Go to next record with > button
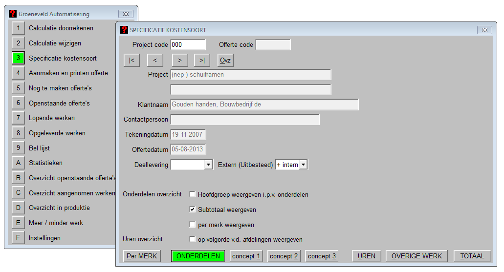This screenshot has height=272, width=504. (x=180, y=60)
